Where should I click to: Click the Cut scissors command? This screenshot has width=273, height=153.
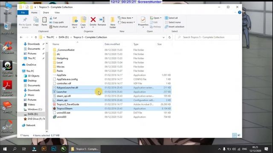tap(53, 18)
